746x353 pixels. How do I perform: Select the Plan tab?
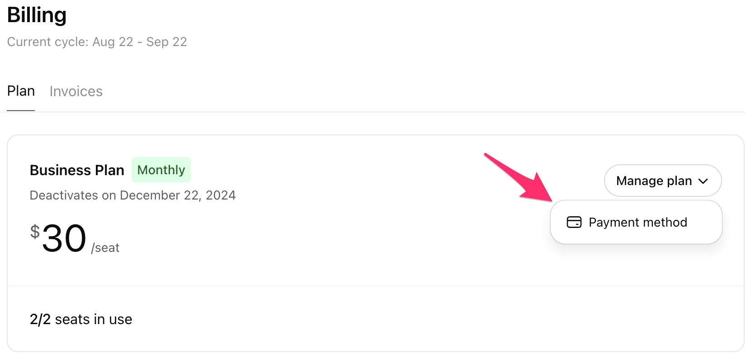click(x=21, y=91)
